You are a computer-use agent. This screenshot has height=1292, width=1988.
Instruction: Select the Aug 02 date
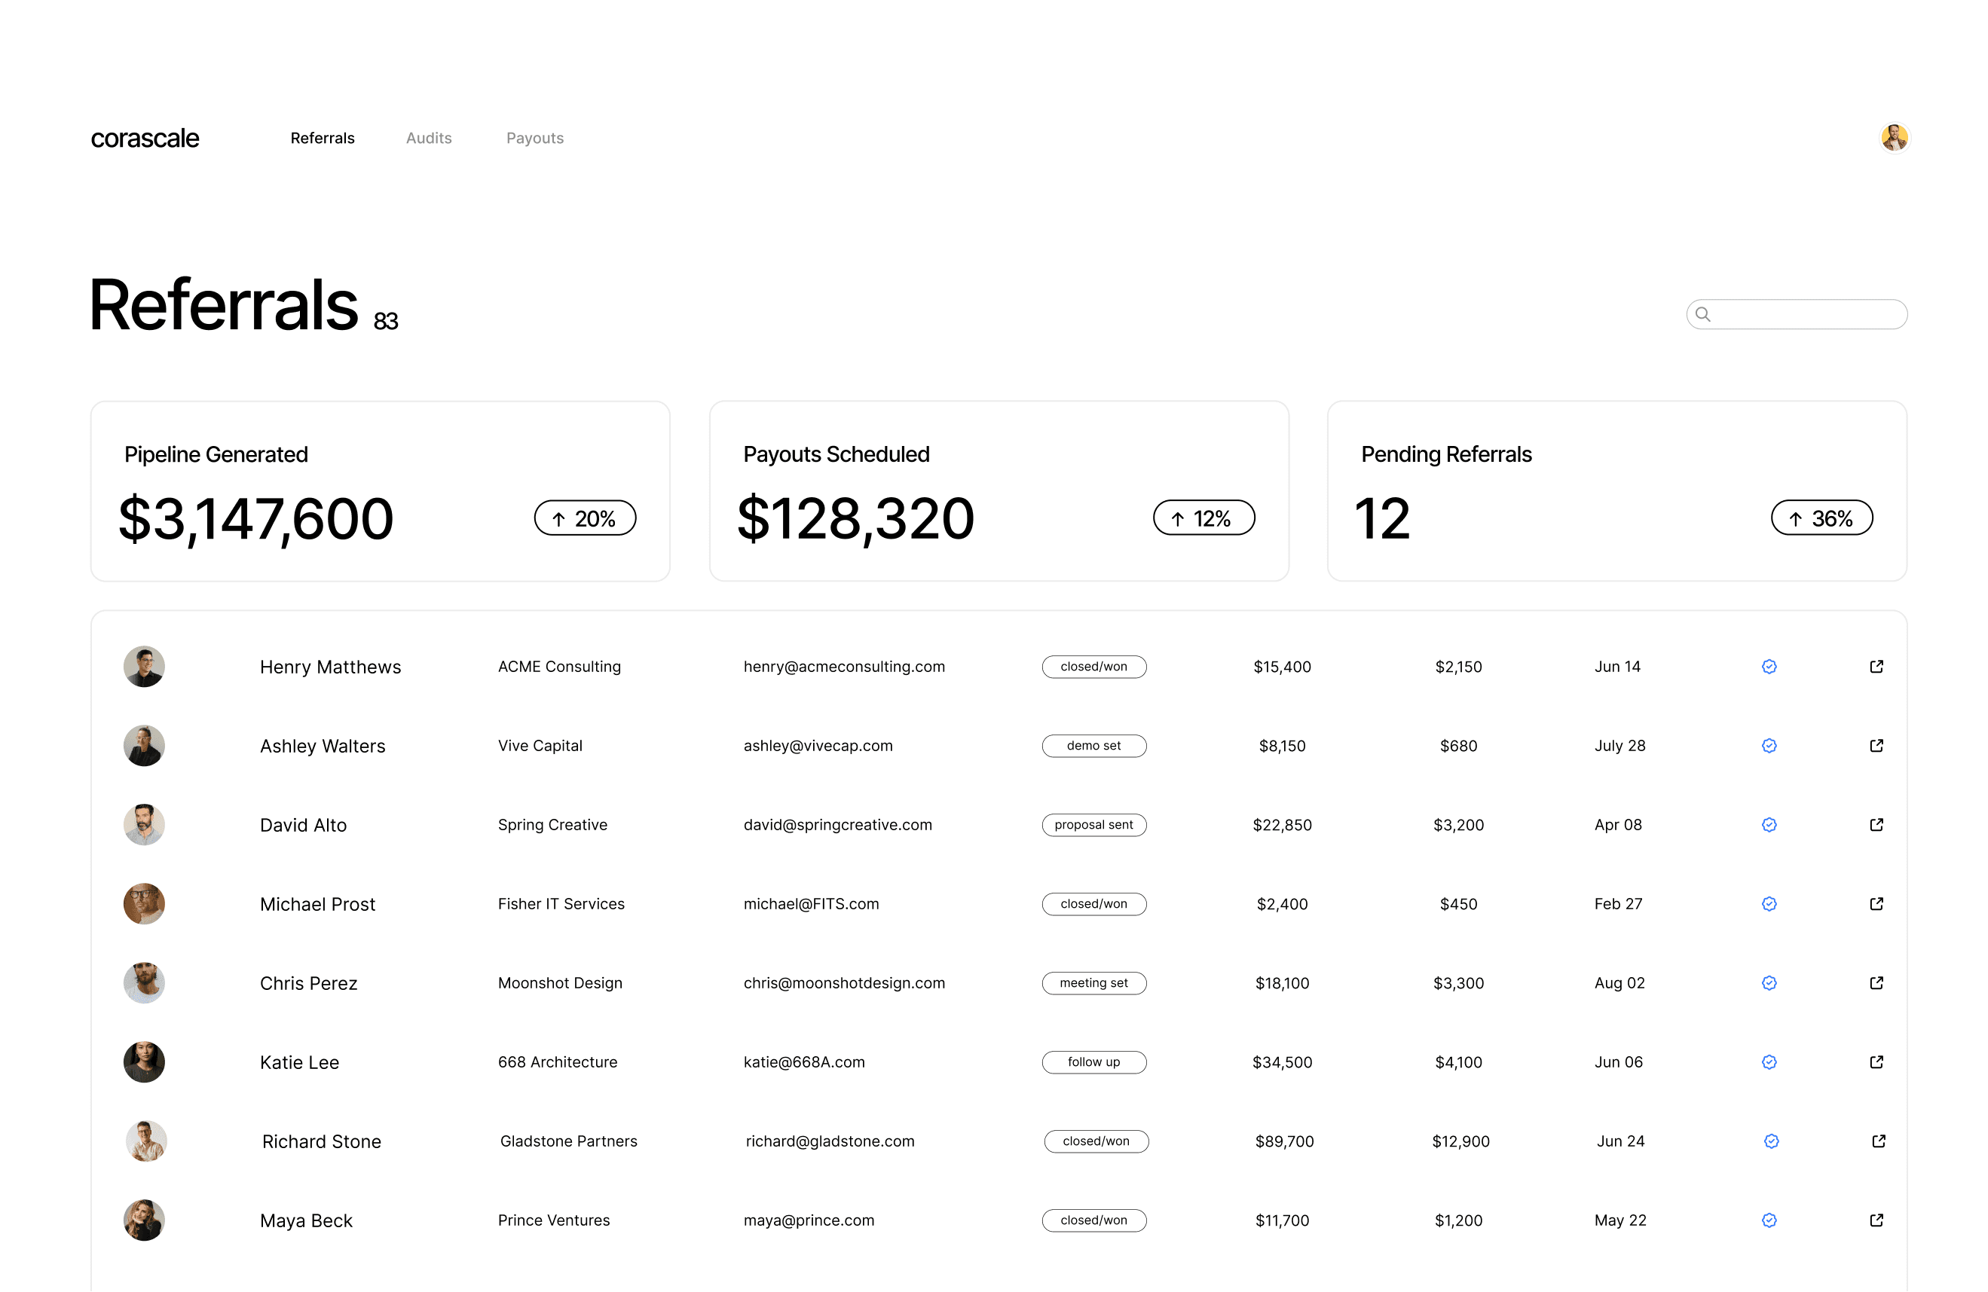pos(1619,983)
